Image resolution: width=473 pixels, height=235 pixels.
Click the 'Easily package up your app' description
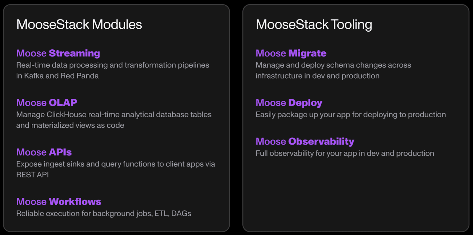[x=351, y=115]
